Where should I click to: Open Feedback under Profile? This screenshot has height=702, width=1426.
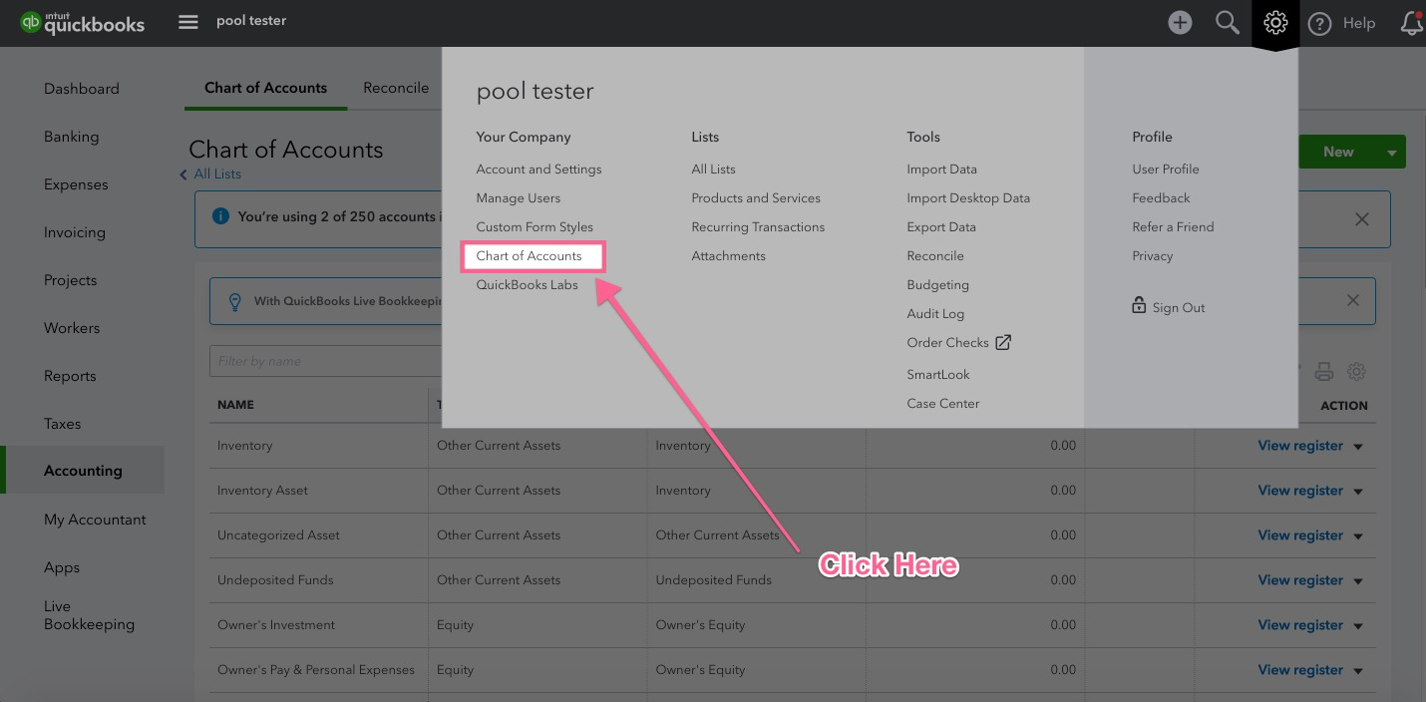1161,198
